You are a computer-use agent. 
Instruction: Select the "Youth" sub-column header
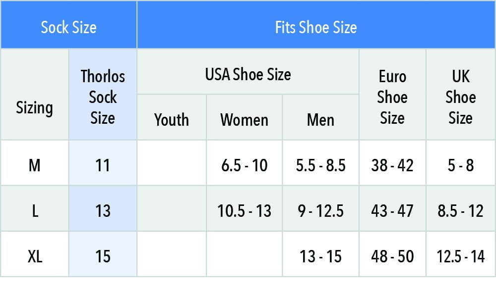click(x=172, y=120)
